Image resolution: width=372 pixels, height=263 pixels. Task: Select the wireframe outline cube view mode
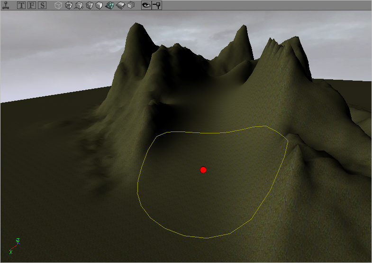tap(58, 5)
